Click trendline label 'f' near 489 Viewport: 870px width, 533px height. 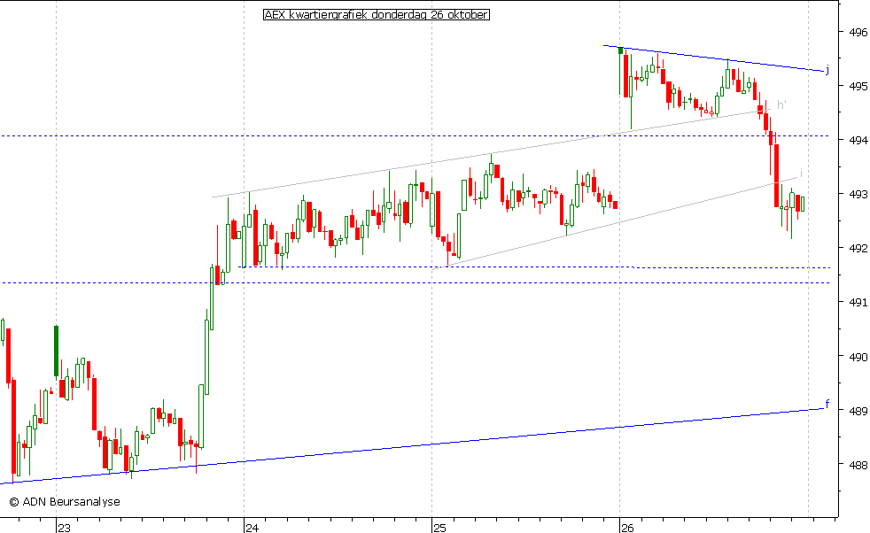tap(827, 404)
